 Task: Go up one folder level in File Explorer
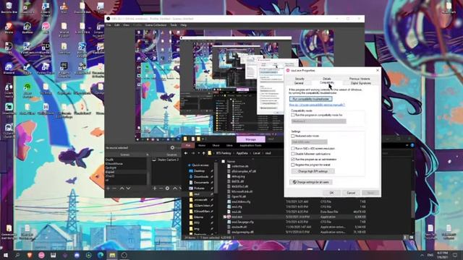click(x=203, y=153)
